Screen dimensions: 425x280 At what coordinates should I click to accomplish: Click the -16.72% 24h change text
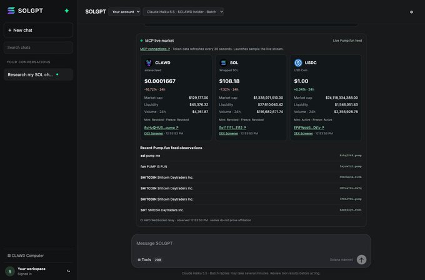click(x=155, y=89)
